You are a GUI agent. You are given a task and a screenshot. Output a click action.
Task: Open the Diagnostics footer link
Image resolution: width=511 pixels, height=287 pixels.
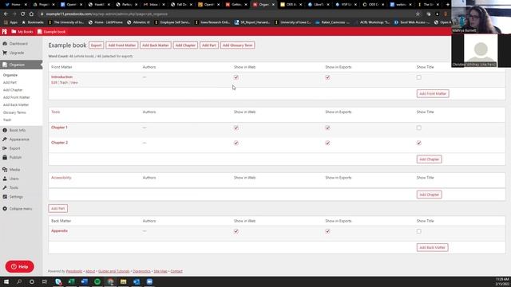tap(141, 271)
